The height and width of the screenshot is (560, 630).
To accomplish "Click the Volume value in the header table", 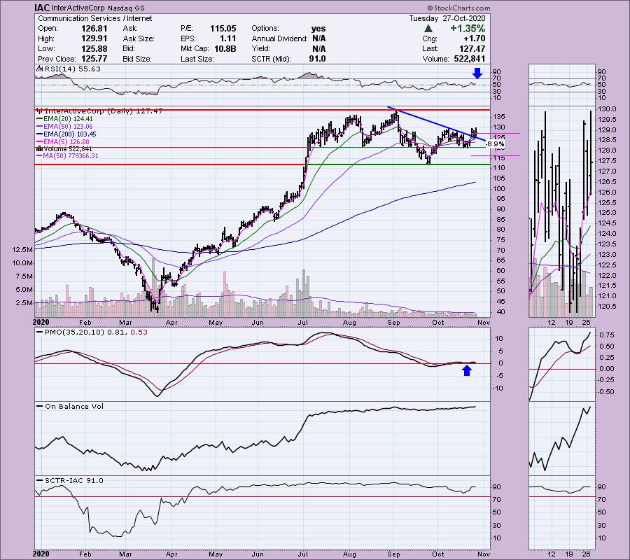I will tap(469, 59).
